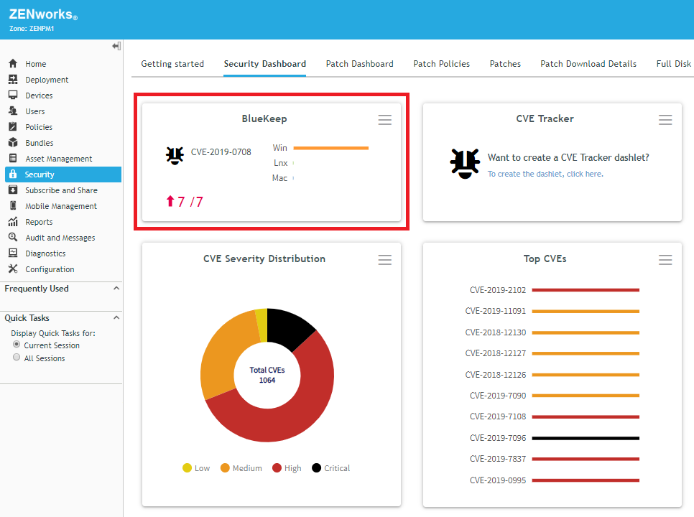Collapse the Quick Tasks section chevron

(x=116, y=318)
